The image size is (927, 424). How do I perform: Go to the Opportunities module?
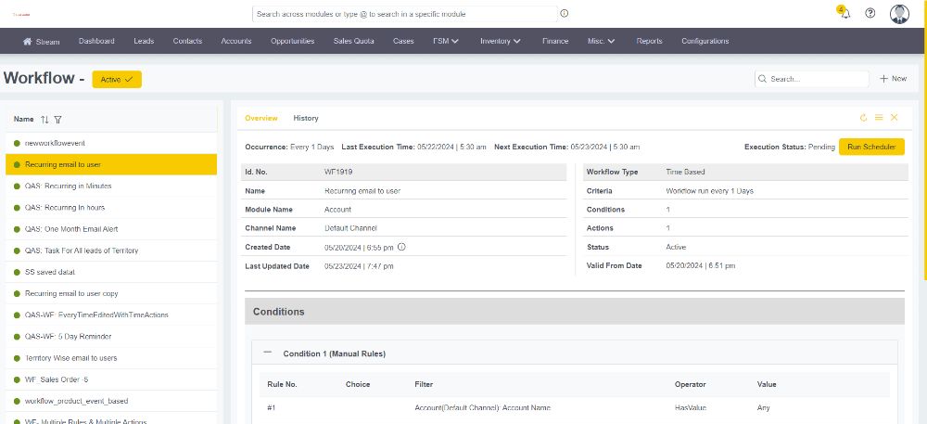tap(292, 41)
